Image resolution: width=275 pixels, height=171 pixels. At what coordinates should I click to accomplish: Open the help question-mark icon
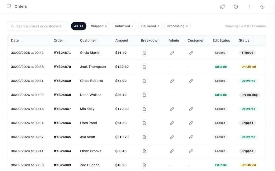tap(236, 7)
